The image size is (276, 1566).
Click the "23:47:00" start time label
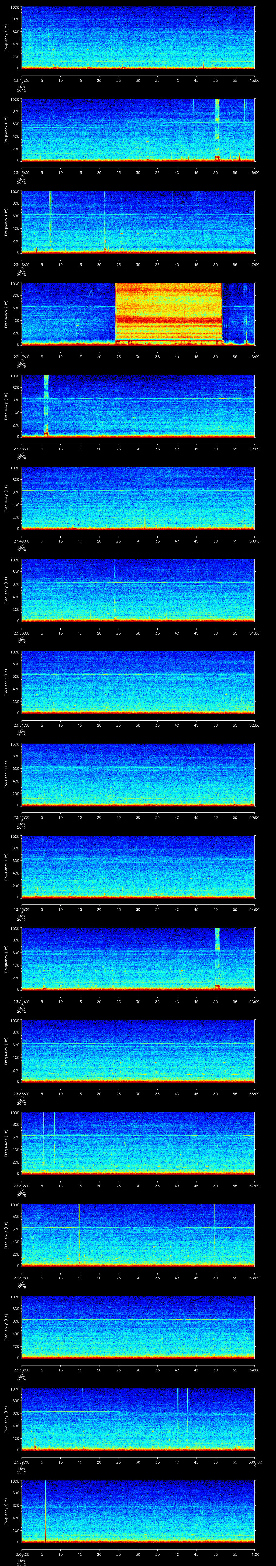coord(21,357)
